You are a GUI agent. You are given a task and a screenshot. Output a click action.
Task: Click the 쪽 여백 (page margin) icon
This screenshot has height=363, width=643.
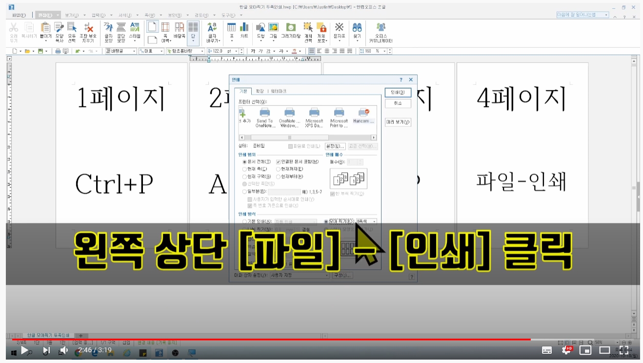pos(165,28)
